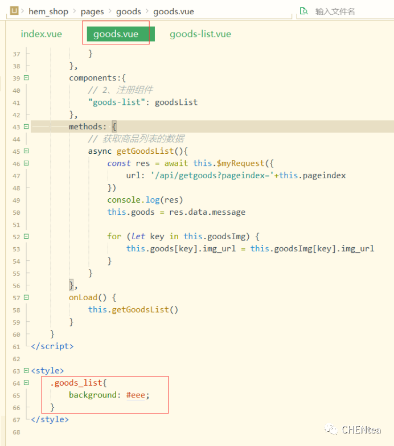Focus the file name search input
The height and width of the screenshot is (446, 394).
click(347, 11)
